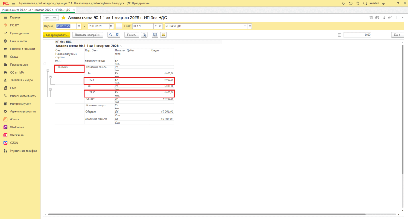Open the history clock icon
Viewport: 408px width, 219px height.
(350, 3)
